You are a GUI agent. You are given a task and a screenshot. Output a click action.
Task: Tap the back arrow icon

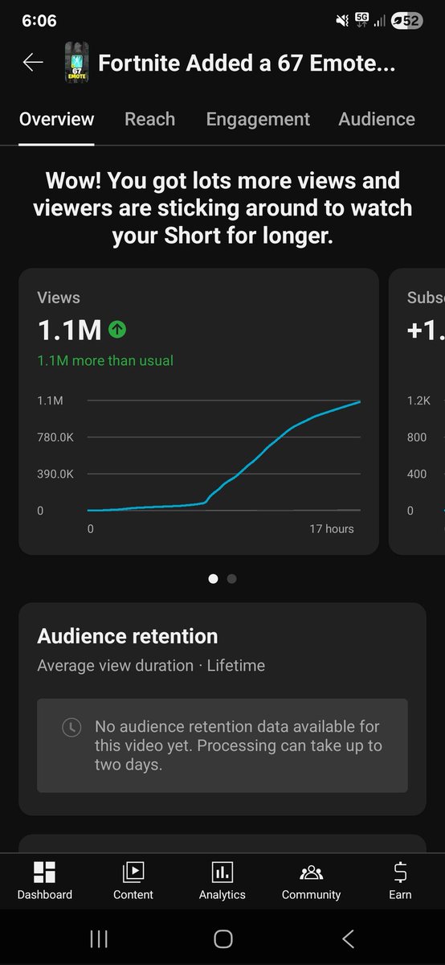33,63
